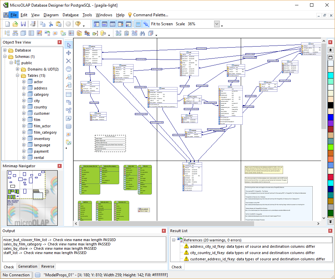This screenshot has width=335, height=279.
Task: Collapse the Tables (15) node
Action: pos(18,75)
